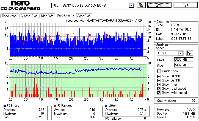199x121 pixels.
Task: Uncheck Show write speed
Action: pos(159,93)
